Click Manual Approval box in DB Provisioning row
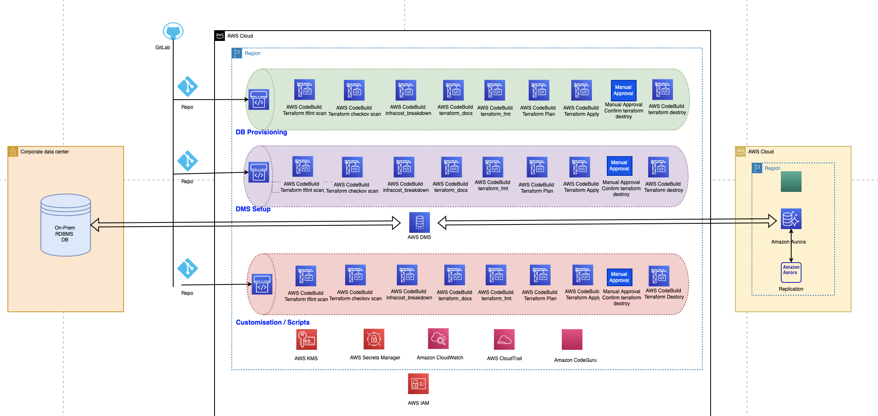 (623, 90)
